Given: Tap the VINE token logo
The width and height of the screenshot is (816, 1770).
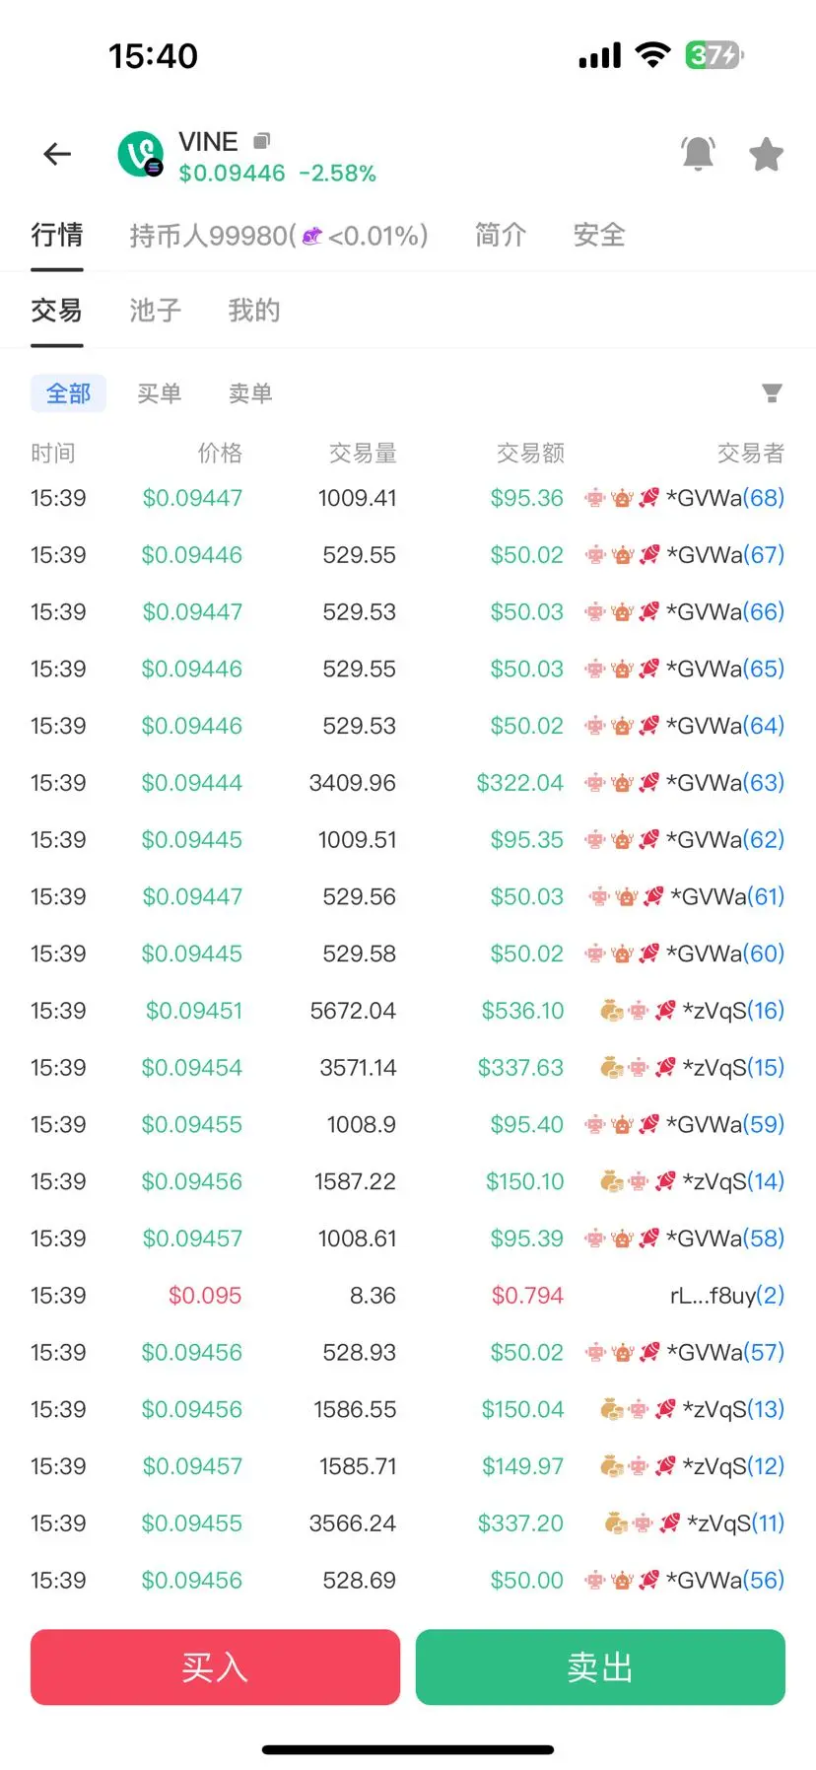Looking at the screenshot, I should pyautogui.click(x=140, y=154).
